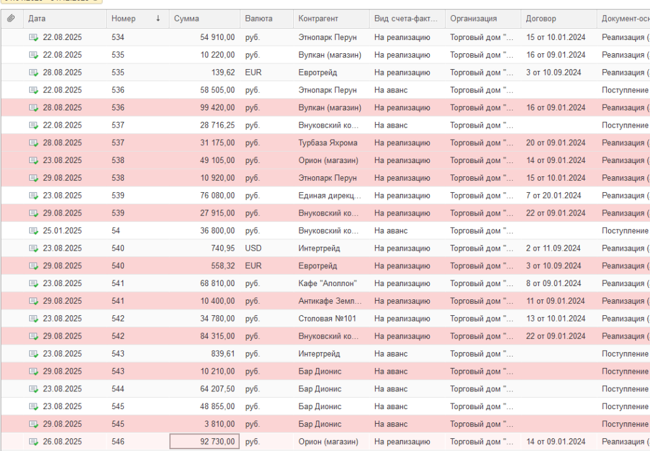Click document icon for EUR row 139,62
Viewport: 650px width, 451px height.
(x=34, y=73)
